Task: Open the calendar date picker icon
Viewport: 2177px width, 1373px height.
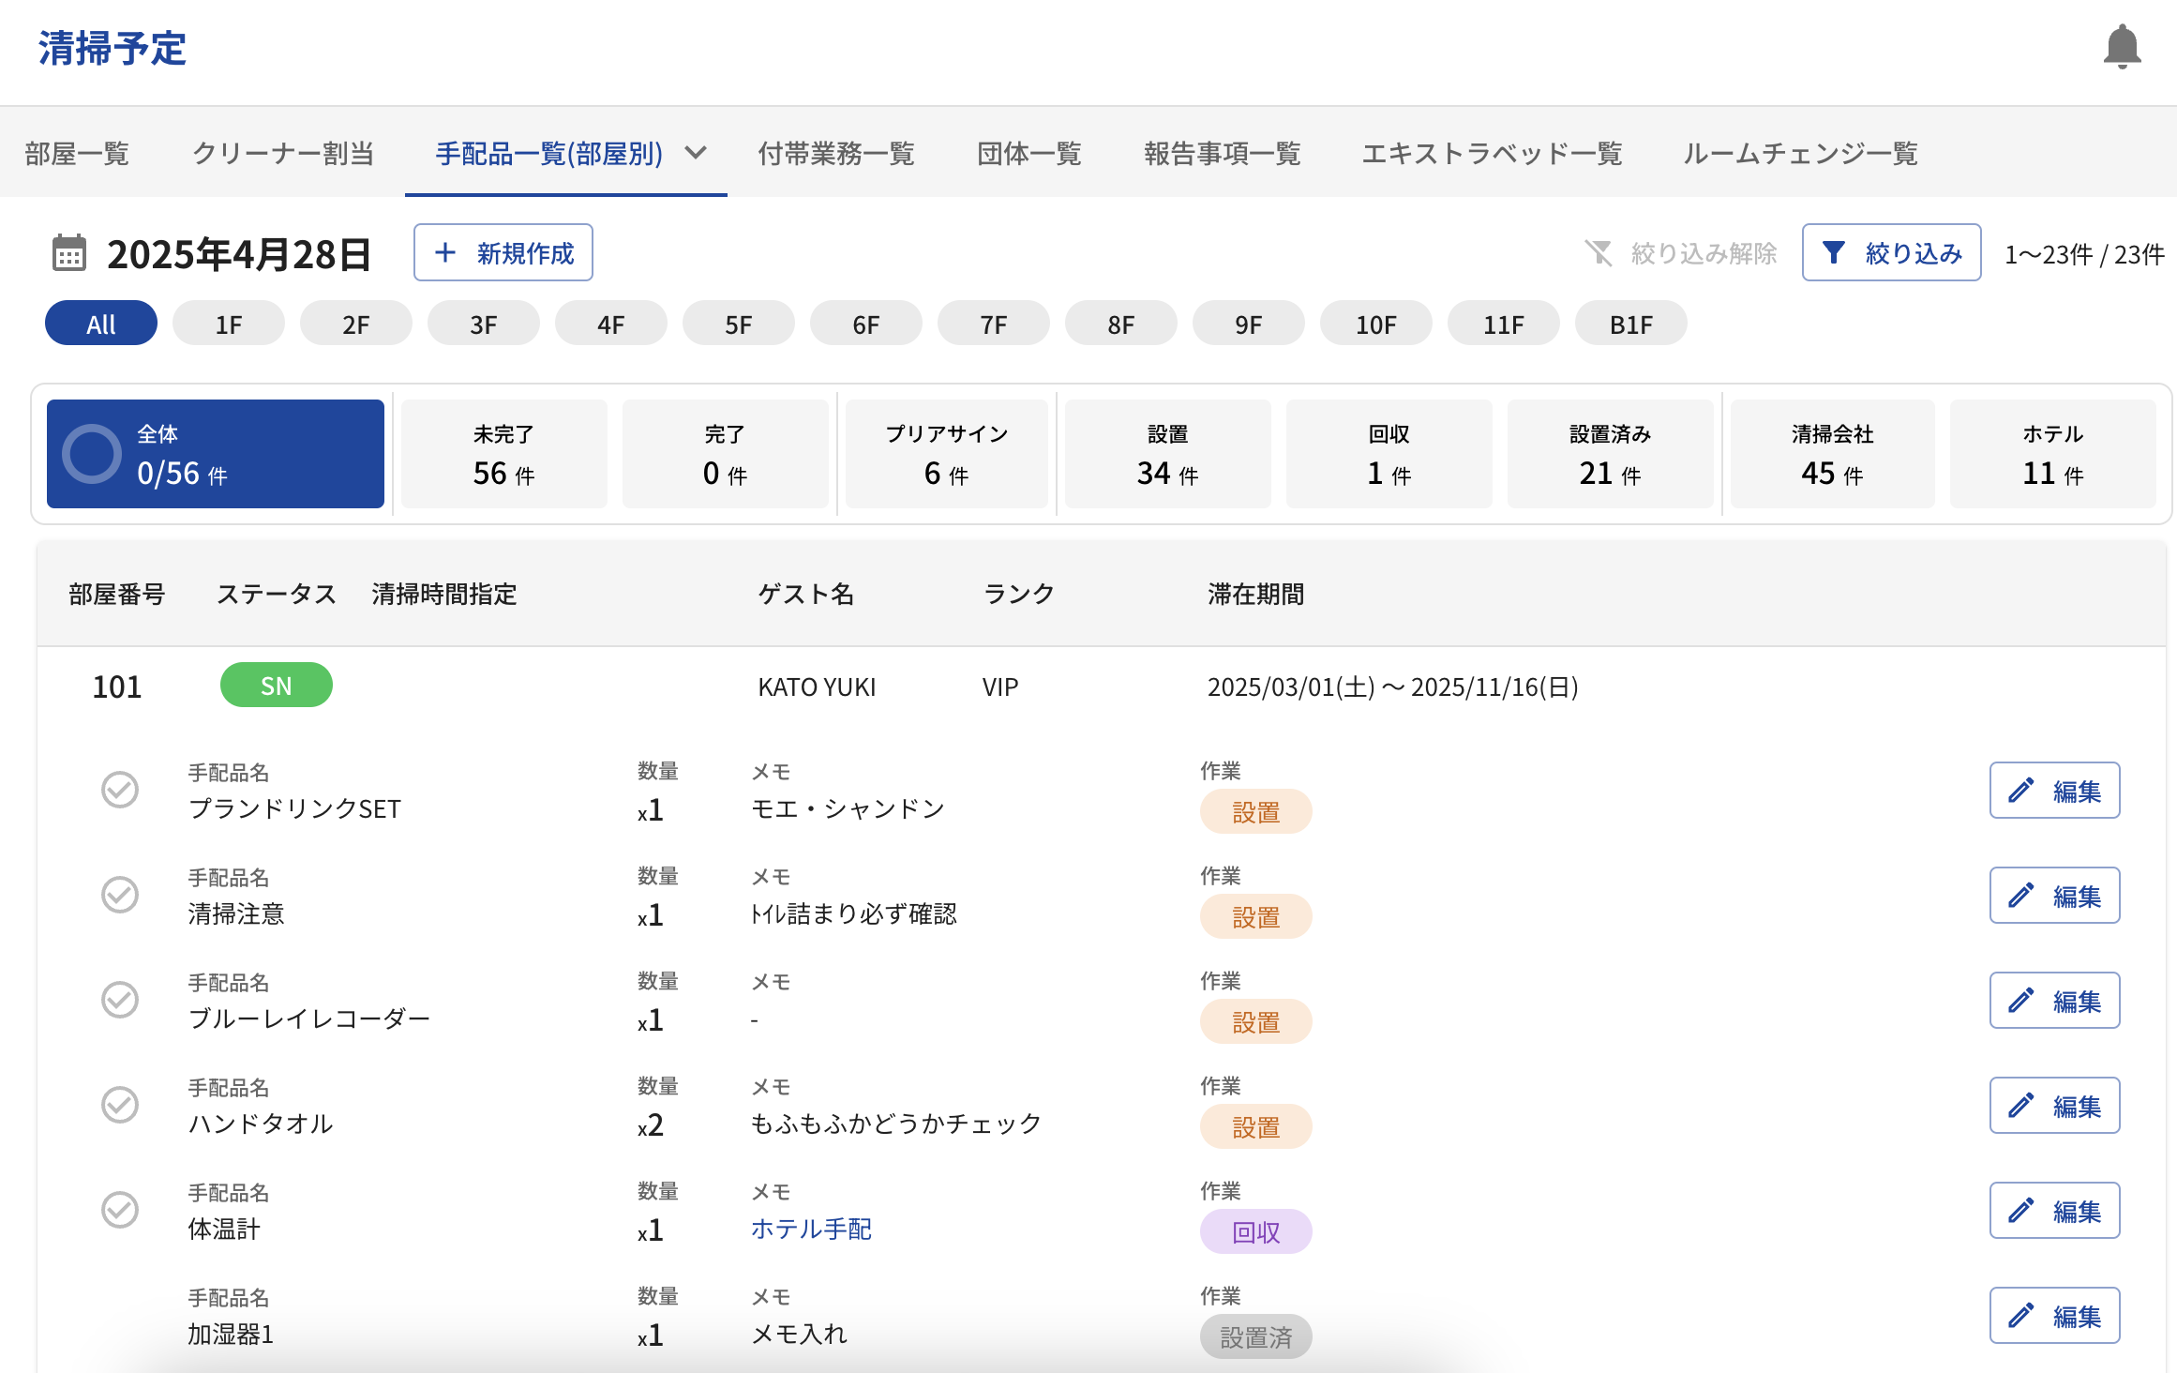Action: click(x=68, y=253)
